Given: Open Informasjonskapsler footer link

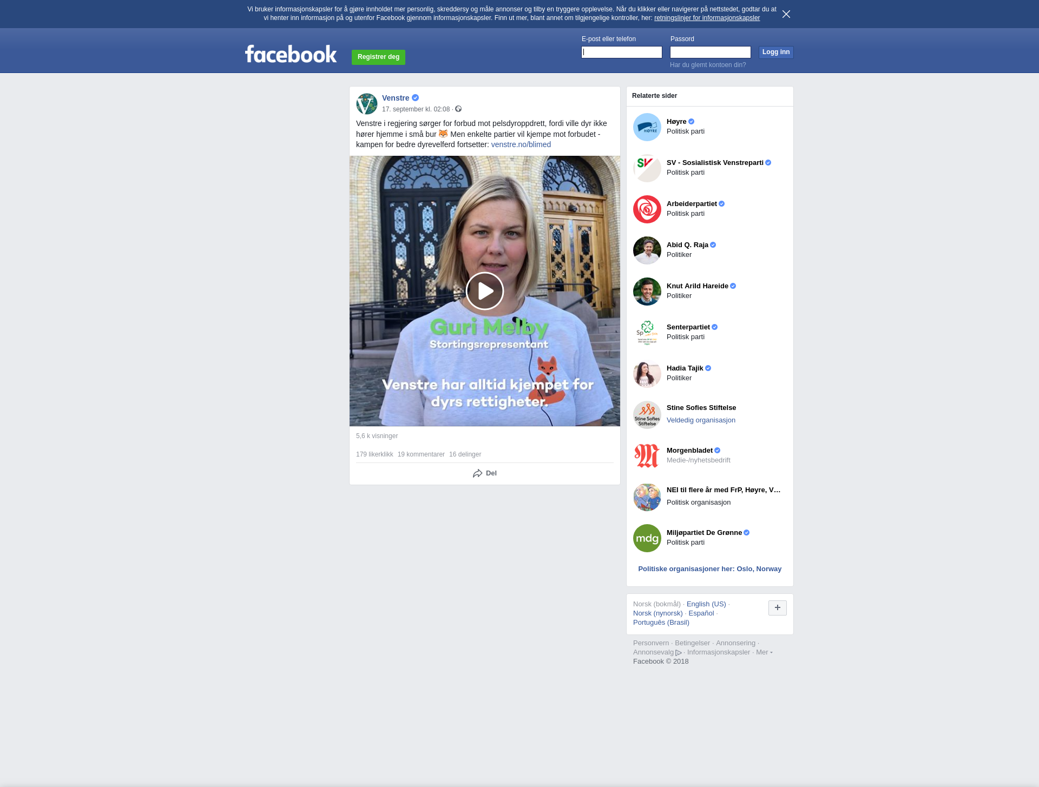Looking at the screenshot, I should coord(719,652).
